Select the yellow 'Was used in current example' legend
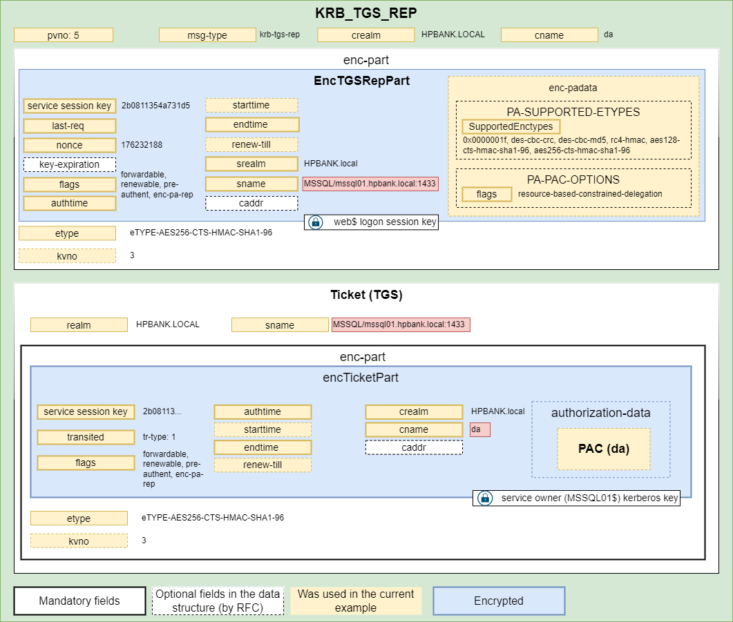Screen dimensions: 733x622 (356, 601)
